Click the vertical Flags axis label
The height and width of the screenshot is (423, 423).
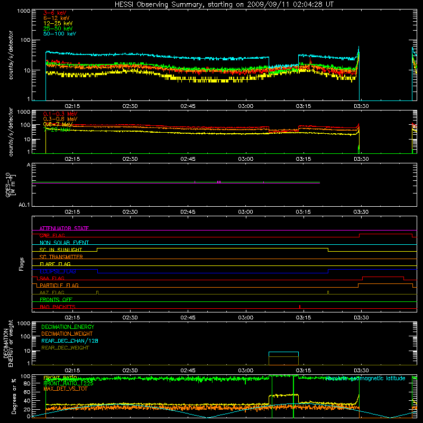(x=22, y=264)
